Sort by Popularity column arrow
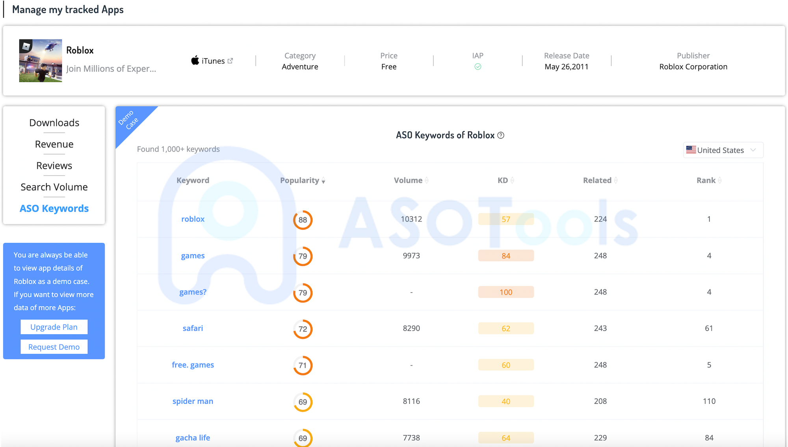 pyautogui.click(x=323, y=181)
